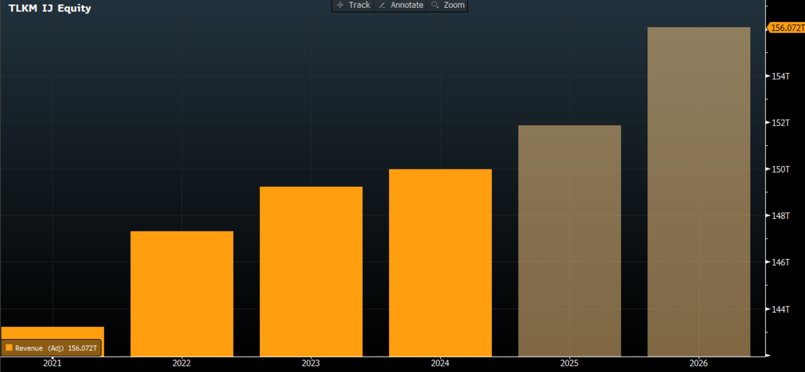Viewport: 805px width, 372px height.
Task: Click the orange Revenue legend swatch
Action: pyautogui.click(x=9, y=348)
